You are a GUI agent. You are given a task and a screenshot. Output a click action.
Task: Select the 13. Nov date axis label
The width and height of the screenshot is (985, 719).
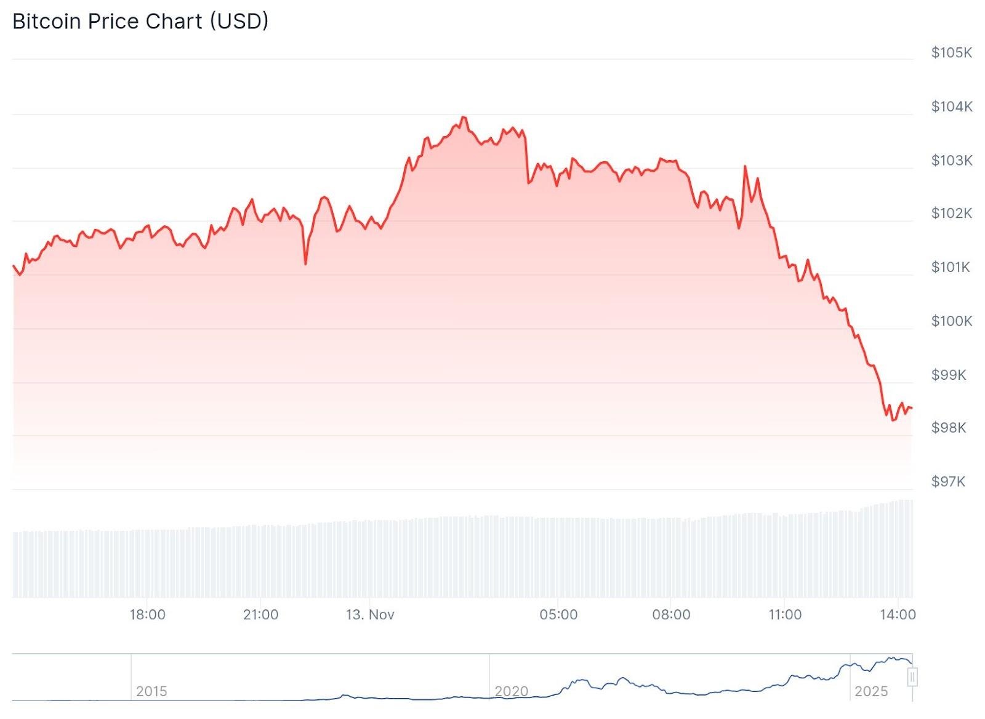click(370, 614)
